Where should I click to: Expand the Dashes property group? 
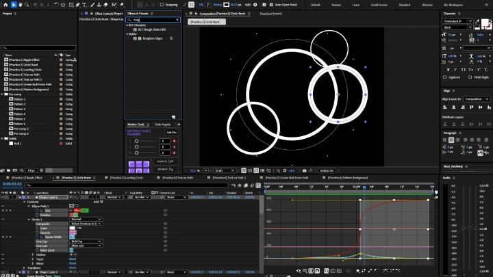(x=34, y=255)
